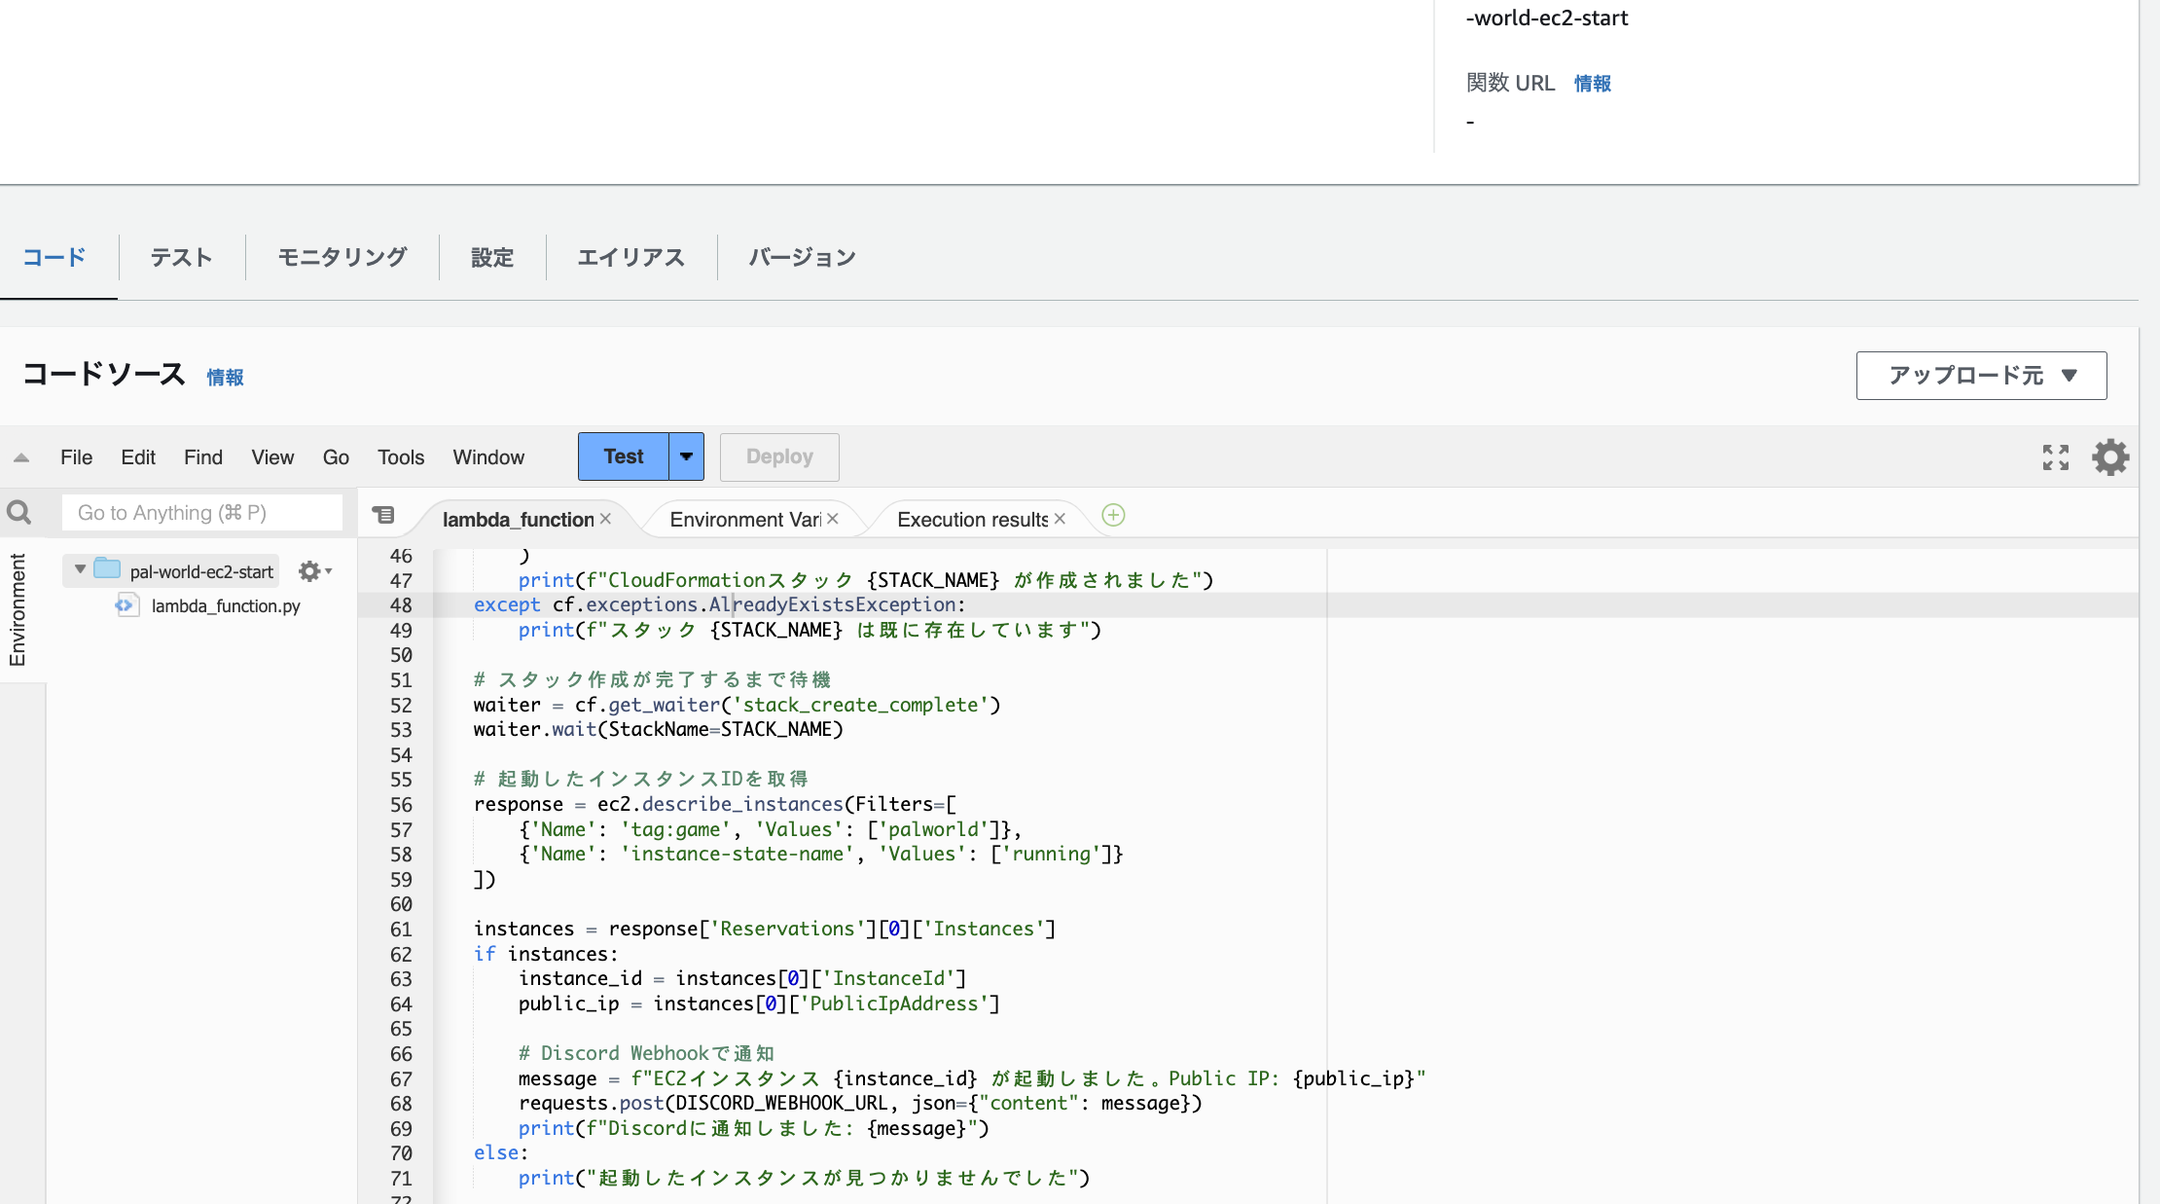Close the Execution results tab

(1060, 519)
